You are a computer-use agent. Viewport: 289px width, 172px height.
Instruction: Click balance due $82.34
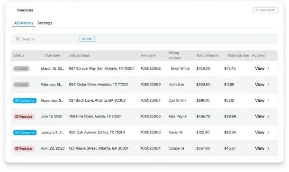[x=230, y=133]
